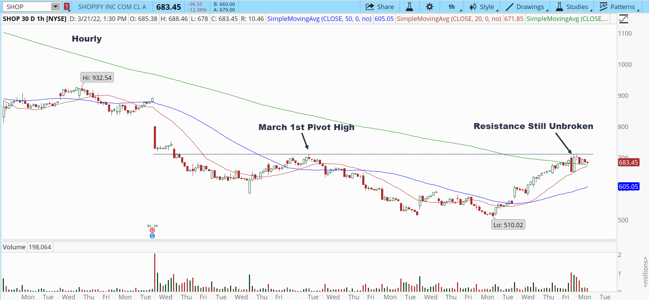Click the 'H: 688.46' high value
The width and height of the screenshot is (649, 300).
174,19
